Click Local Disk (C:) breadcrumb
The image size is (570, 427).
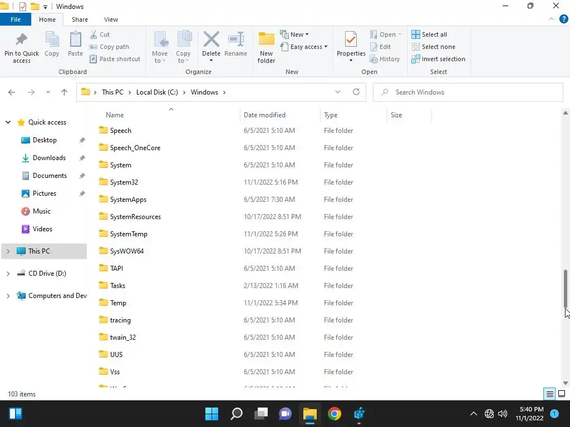[x=157, y=92]
